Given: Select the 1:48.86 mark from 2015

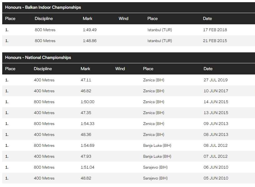Looking at the screenshot, I should 90,41.
